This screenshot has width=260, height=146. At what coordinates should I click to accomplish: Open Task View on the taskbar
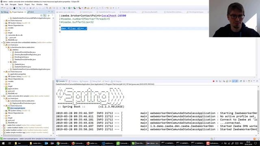10,143
